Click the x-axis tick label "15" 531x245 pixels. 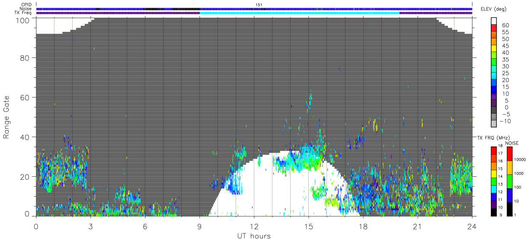[x=308, y=227]
